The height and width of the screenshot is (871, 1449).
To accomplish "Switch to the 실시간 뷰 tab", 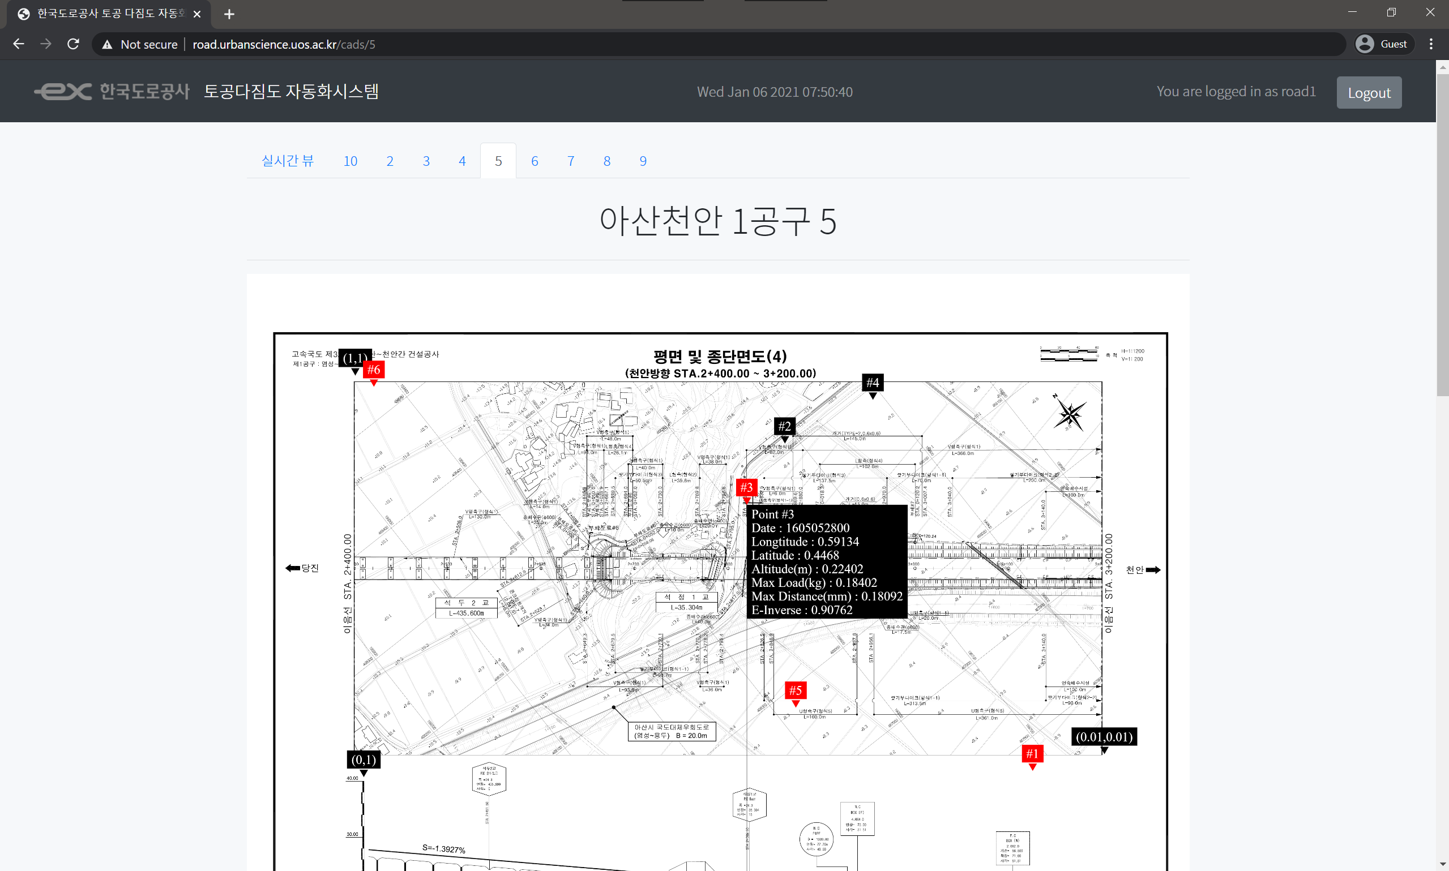I will pyautogui.click(x=288, y=161).
